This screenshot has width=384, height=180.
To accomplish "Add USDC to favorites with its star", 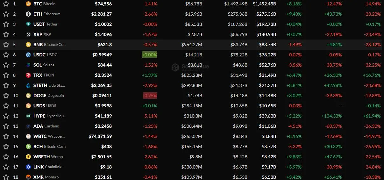I will coord(6,55).
